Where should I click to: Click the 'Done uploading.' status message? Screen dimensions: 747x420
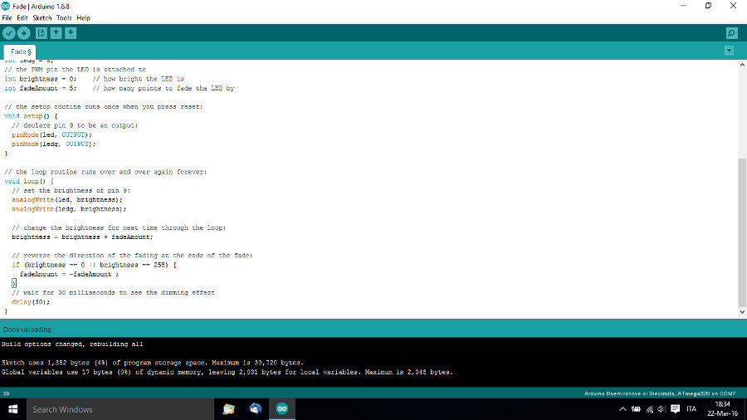27,330
